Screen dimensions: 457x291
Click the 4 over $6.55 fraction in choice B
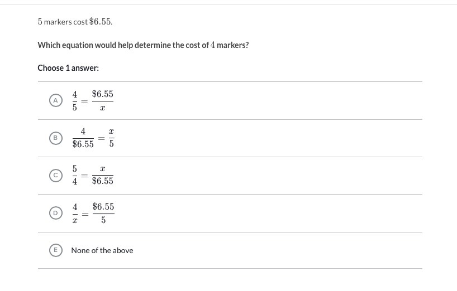[x=83, y=138]
